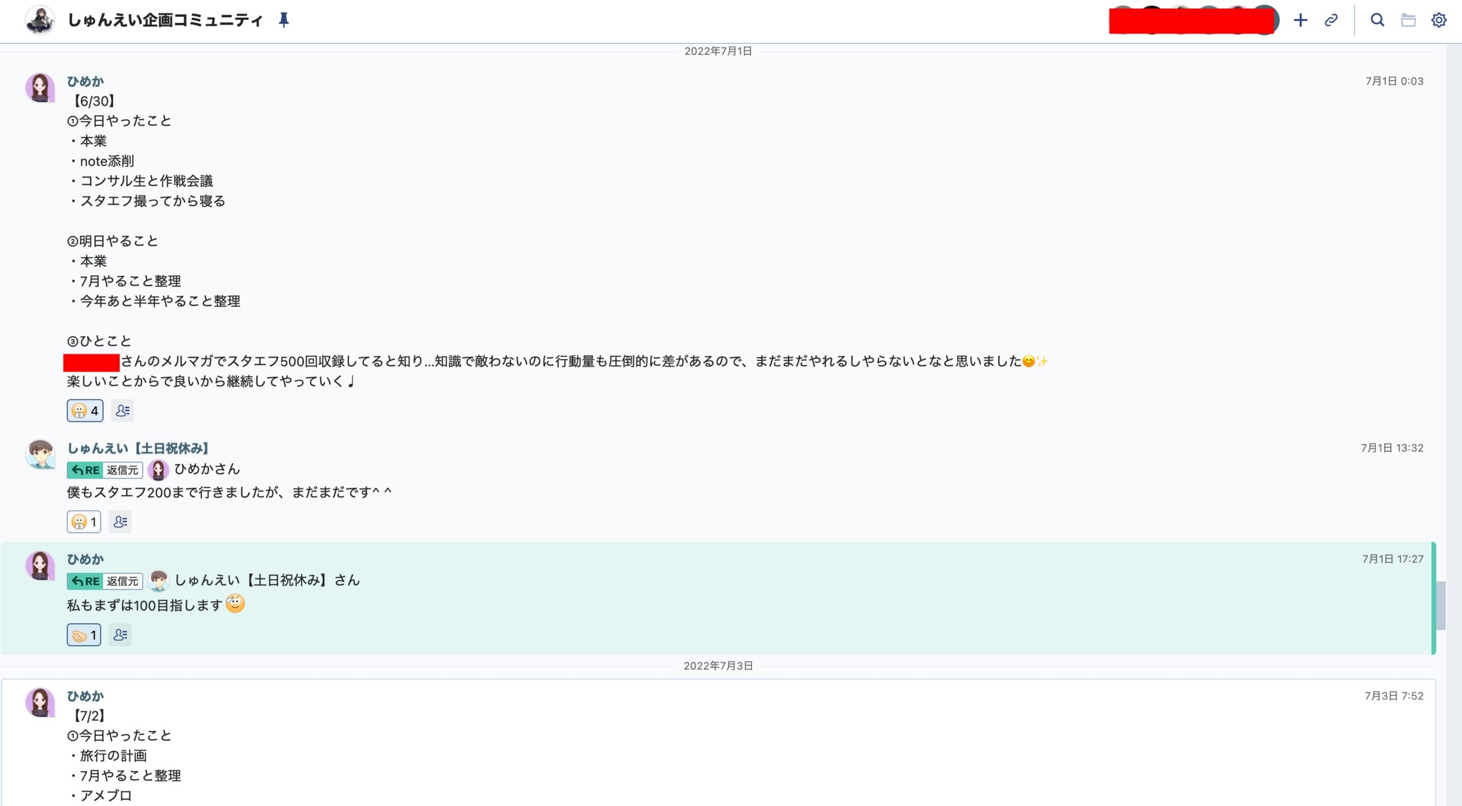Image resolution: width=1462 pixels, height=806 pixels.
Task: Click the group title しゅんえい企画コミュニティ
Action: click(x=165, y=20)
